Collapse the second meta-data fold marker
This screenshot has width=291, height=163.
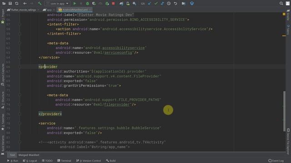point(20,95)
